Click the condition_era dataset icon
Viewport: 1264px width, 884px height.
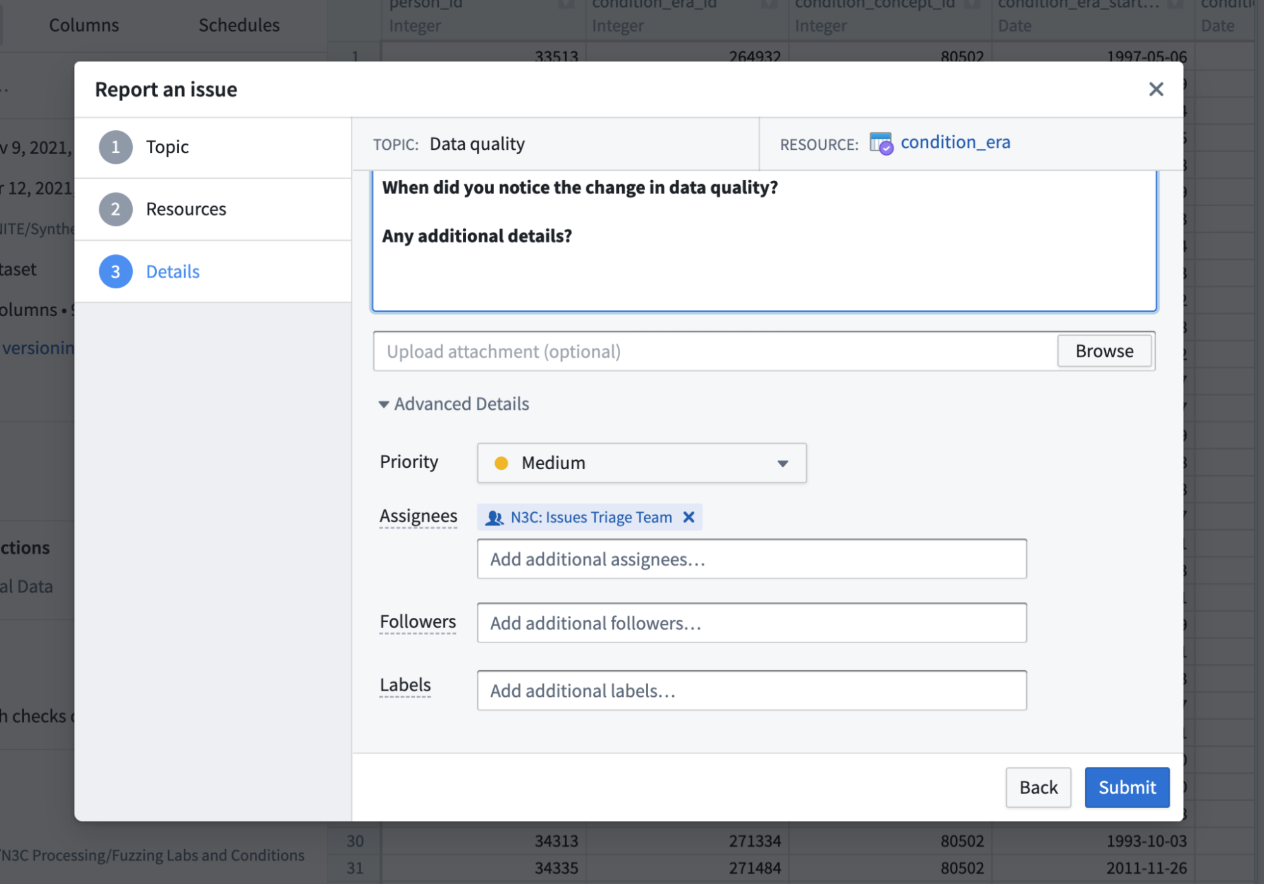click(880, 144)
